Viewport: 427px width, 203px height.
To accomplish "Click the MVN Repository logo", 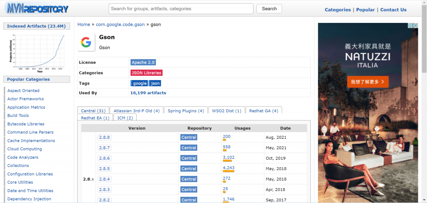I will point(37,9).
